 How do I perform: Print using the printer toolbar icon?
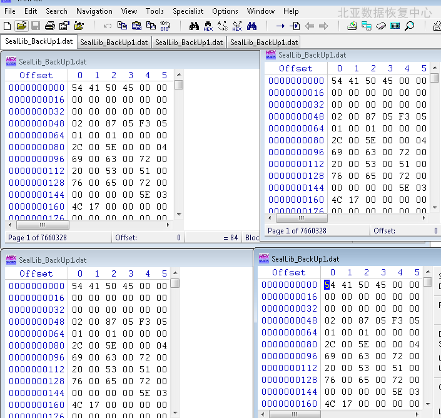click(x=50, y=26)
